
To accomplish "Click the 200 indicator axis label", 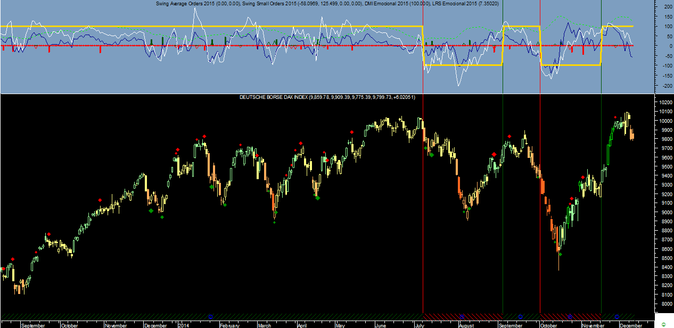I will [x=668, y=6].
